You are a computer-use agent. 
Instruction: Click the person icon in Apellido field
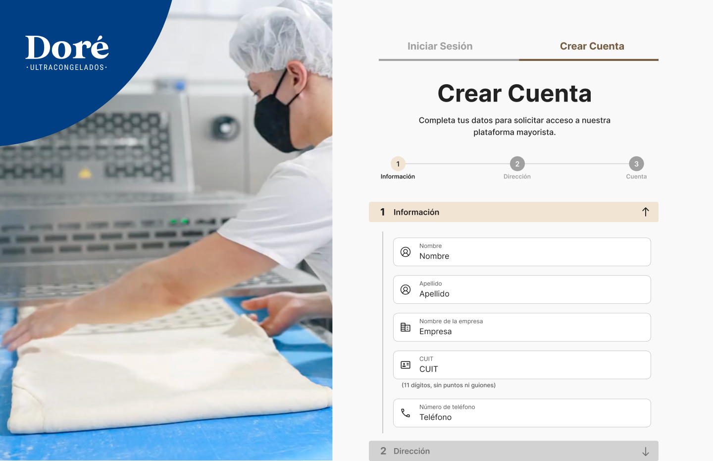click(x=406, y=289)
